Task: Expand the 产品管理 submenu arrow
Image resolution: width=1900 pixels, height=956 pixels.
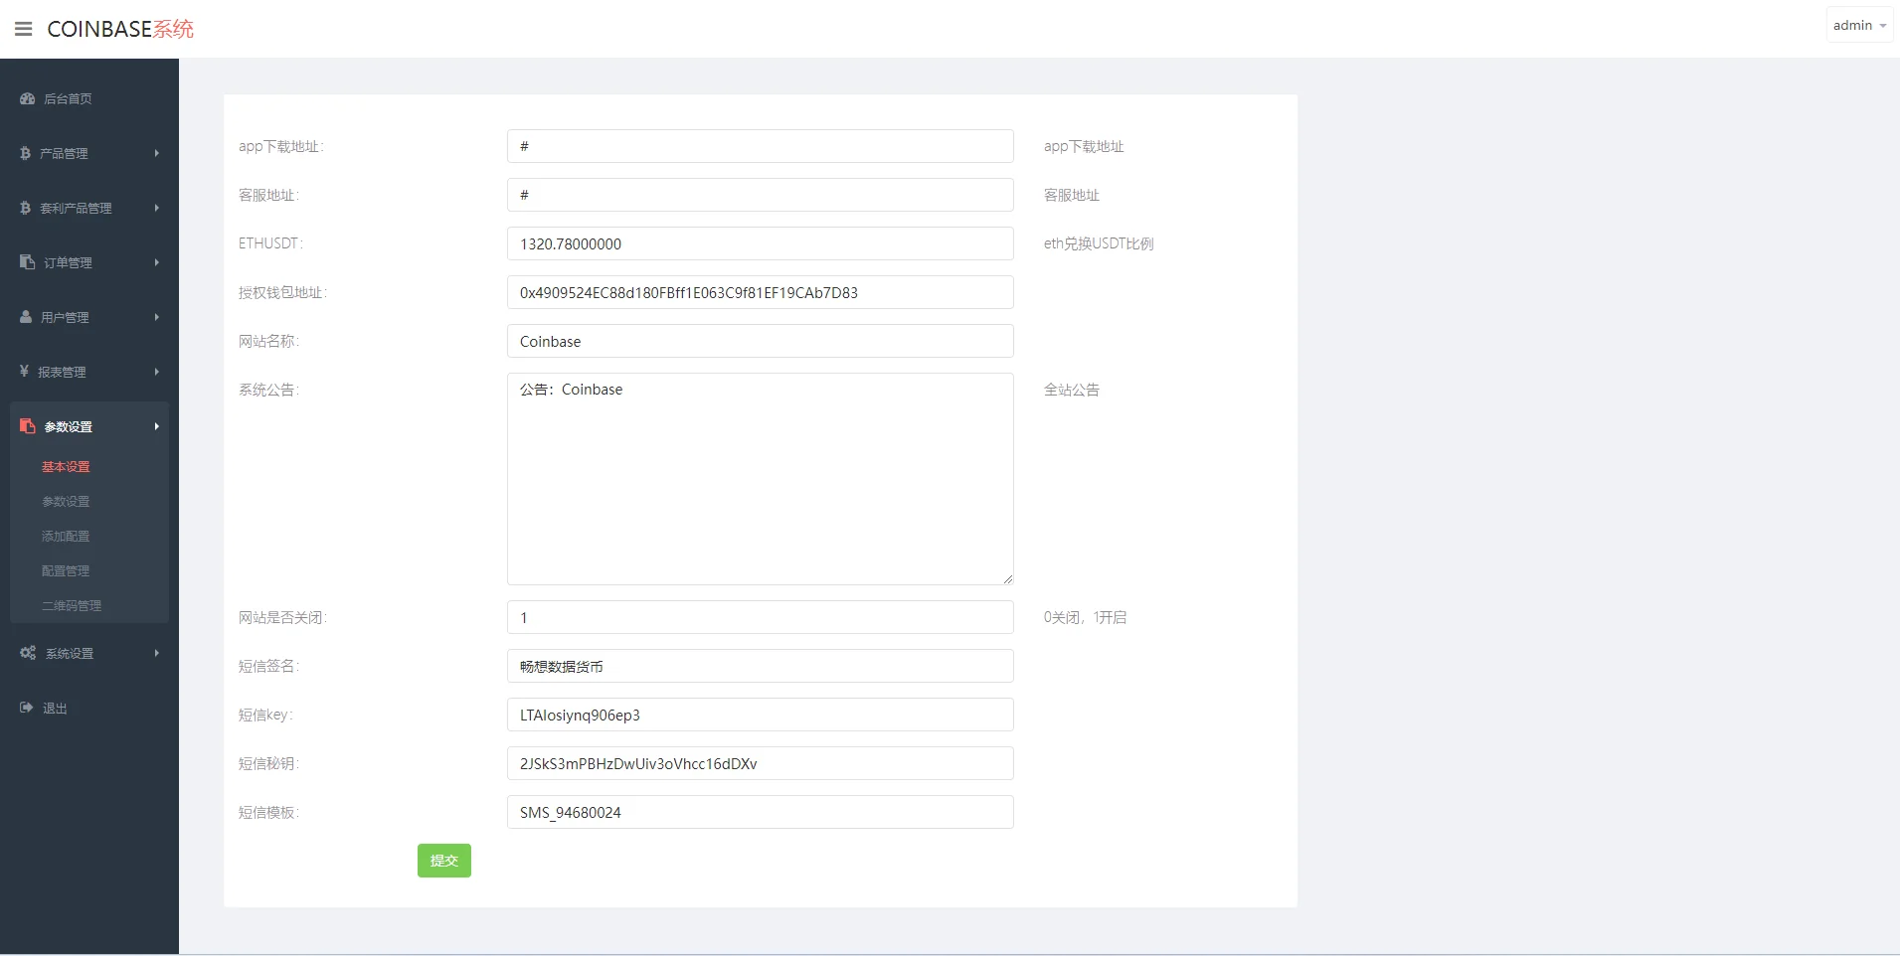Action: pyautogui.click(x=156, y=153)
